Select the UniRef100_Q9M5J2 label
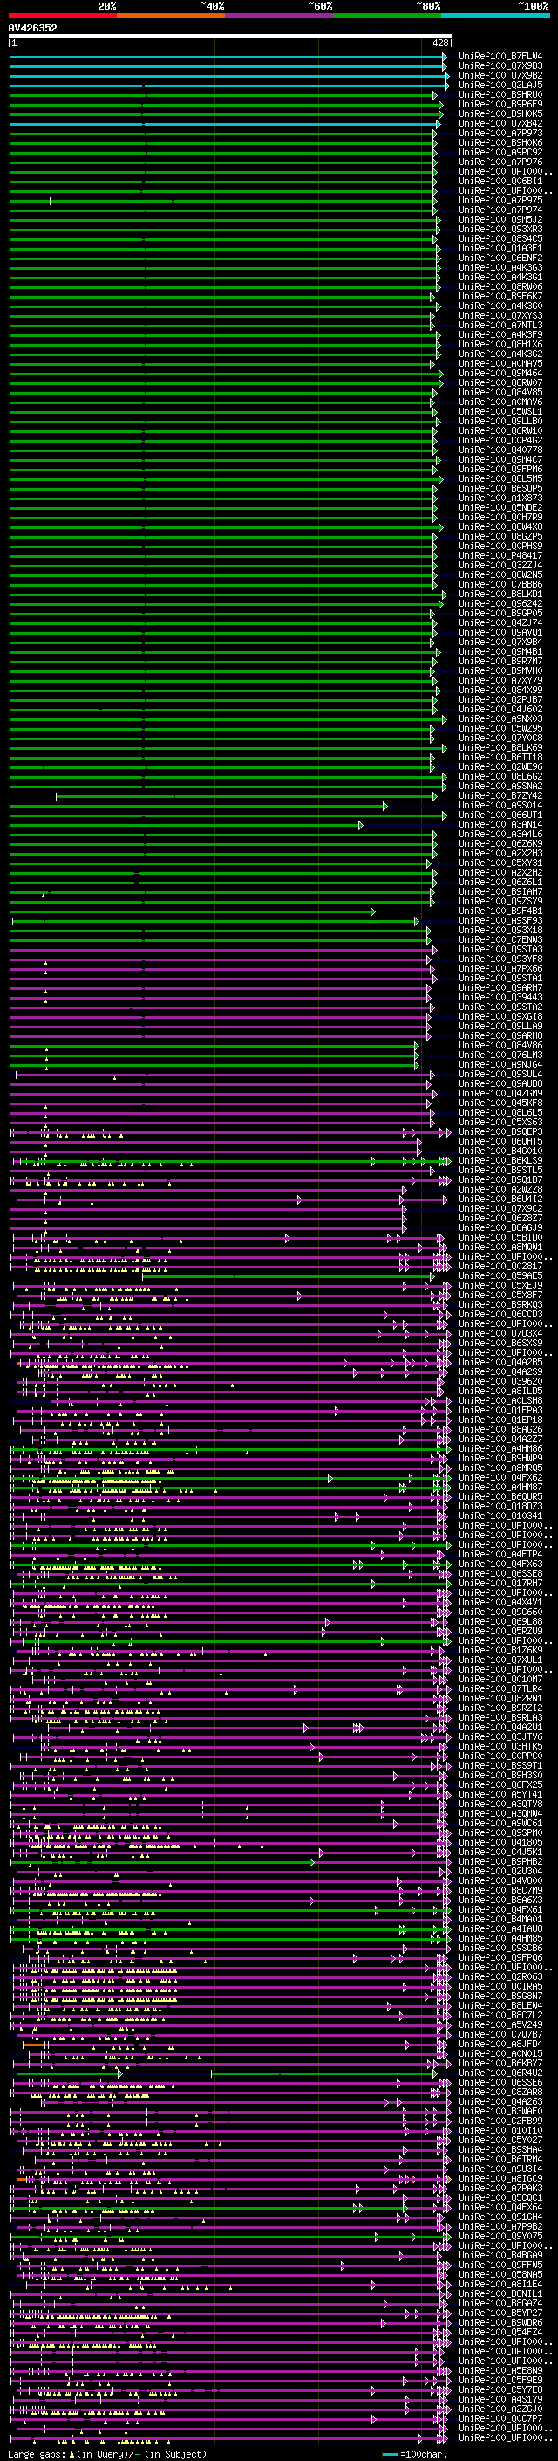This screenshot has width=558, height=2461. pos(500,220)
